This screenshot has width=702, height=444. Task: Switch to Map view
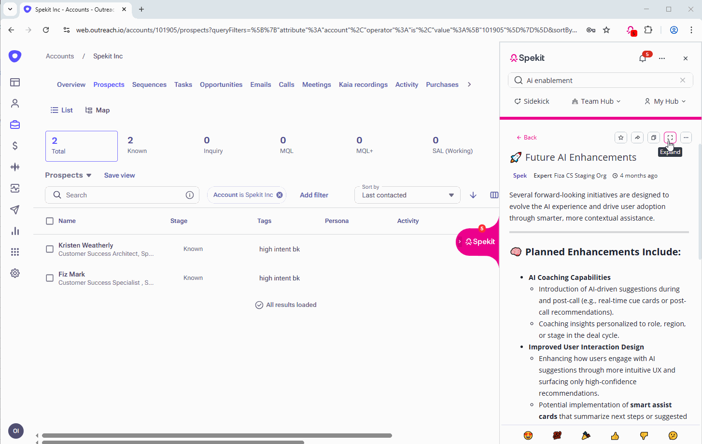pyautogui.click(x=98, y=110)
